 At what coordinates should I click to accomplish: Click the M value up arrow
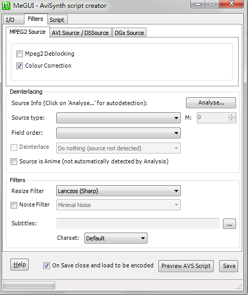232,116
